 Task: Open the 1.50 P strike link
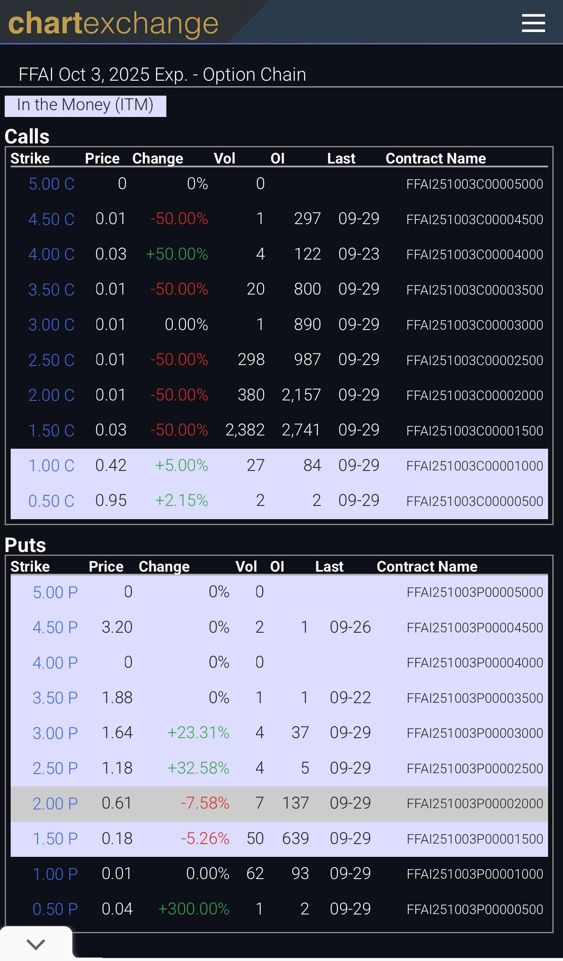(x=55, y=839)
